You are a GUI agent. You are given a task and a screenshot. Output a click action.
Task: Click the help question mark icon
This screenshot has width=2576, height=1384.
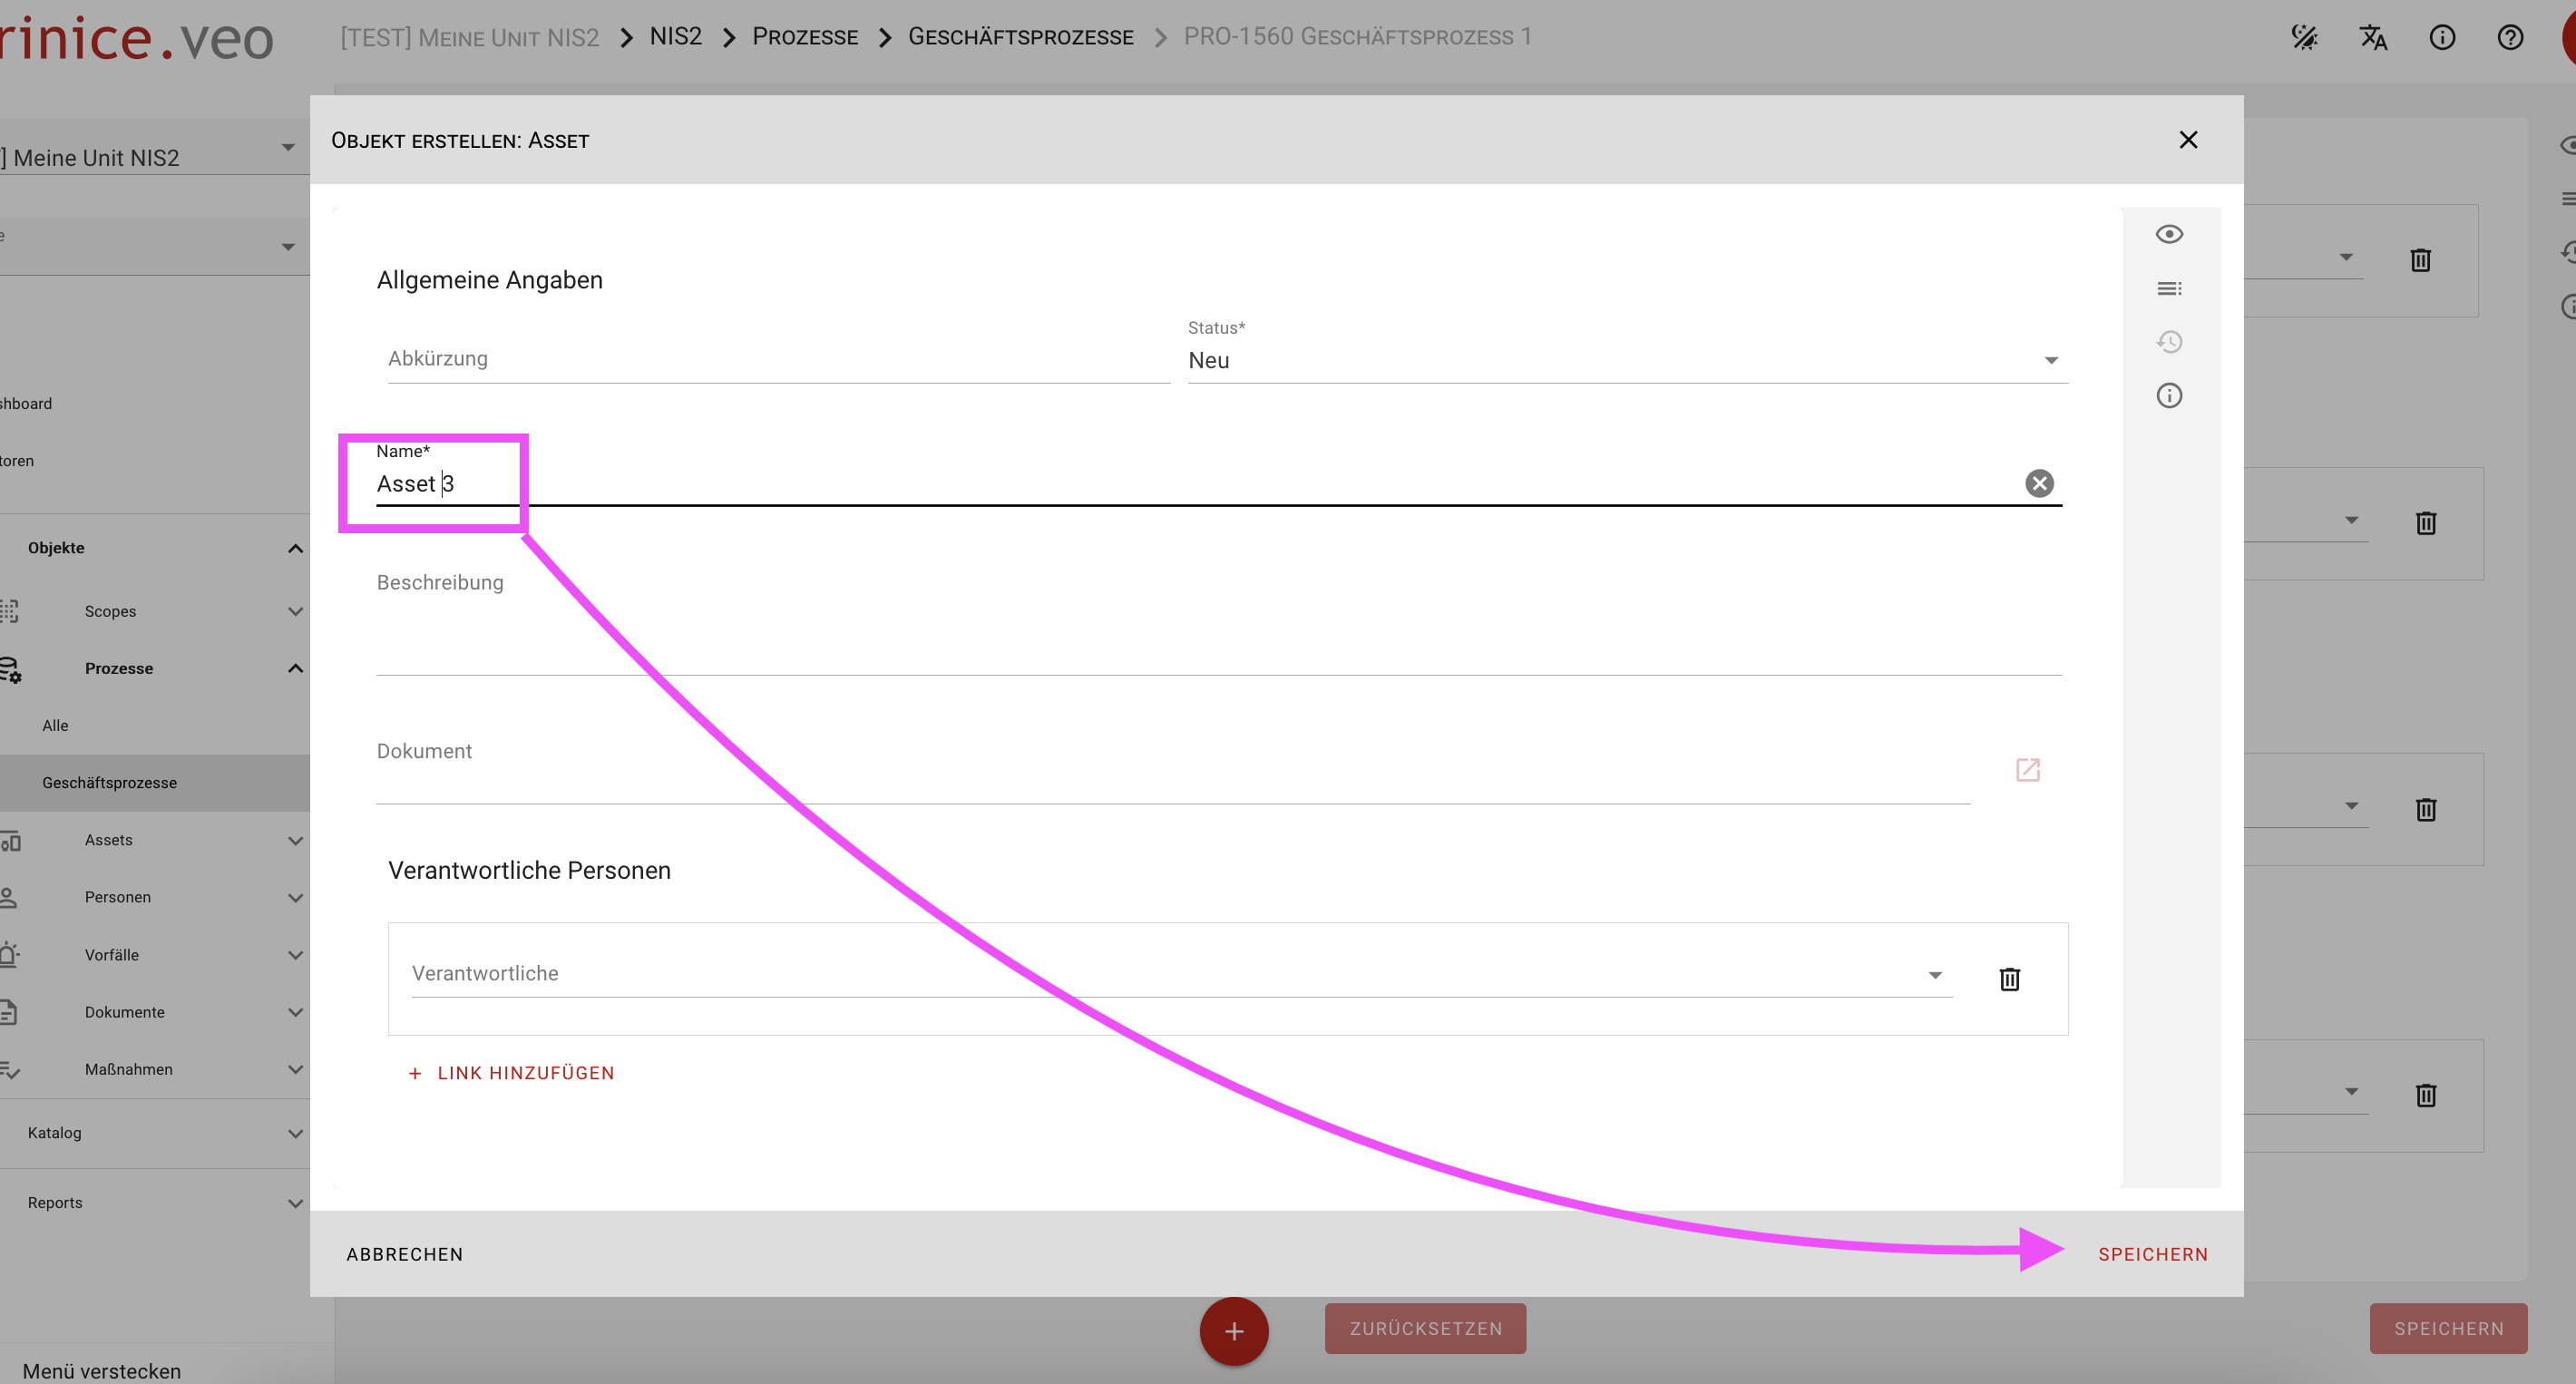(x=2510, y=38)
